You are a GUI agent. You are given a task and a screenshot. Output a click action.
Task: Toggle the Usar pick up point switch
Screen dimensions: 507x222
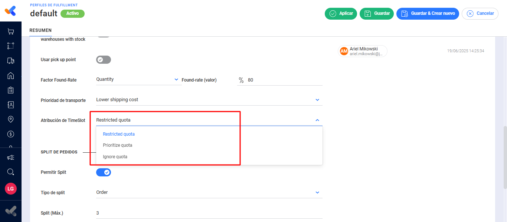pyautogui.click(x=104, y=60)
